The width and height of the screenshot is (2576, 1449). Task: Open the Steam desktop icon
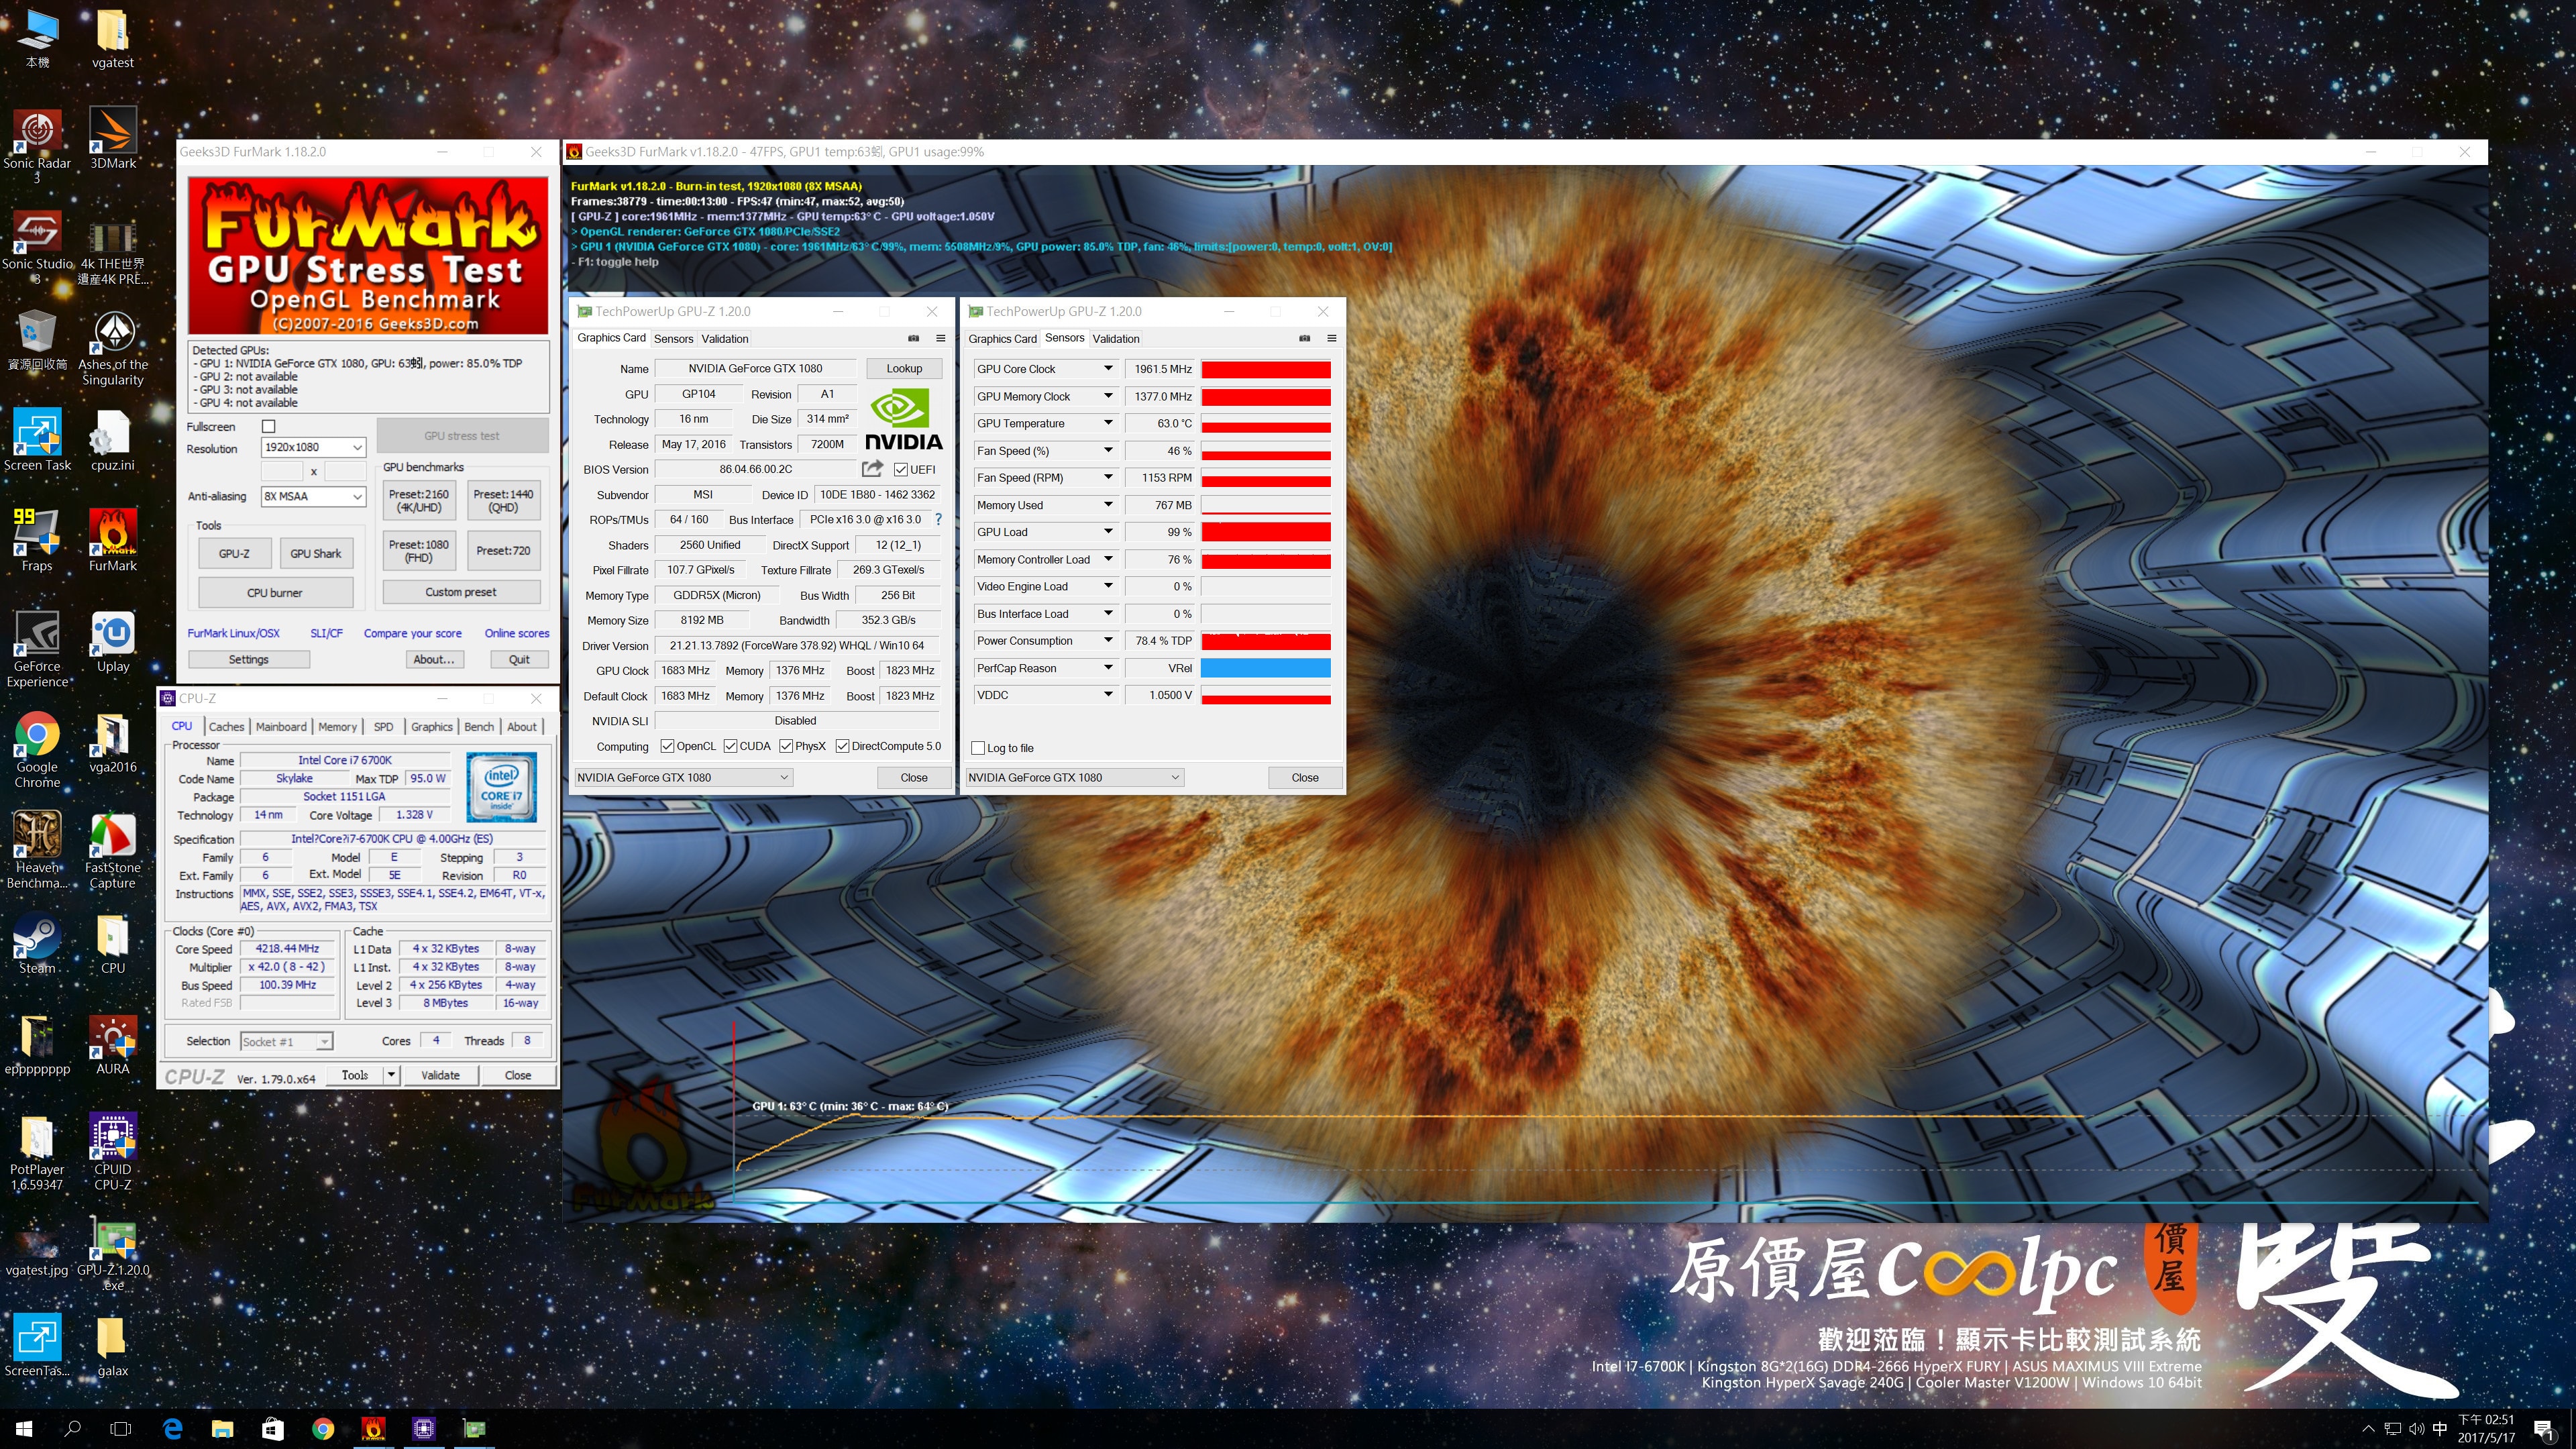click(x=37, y=943)
